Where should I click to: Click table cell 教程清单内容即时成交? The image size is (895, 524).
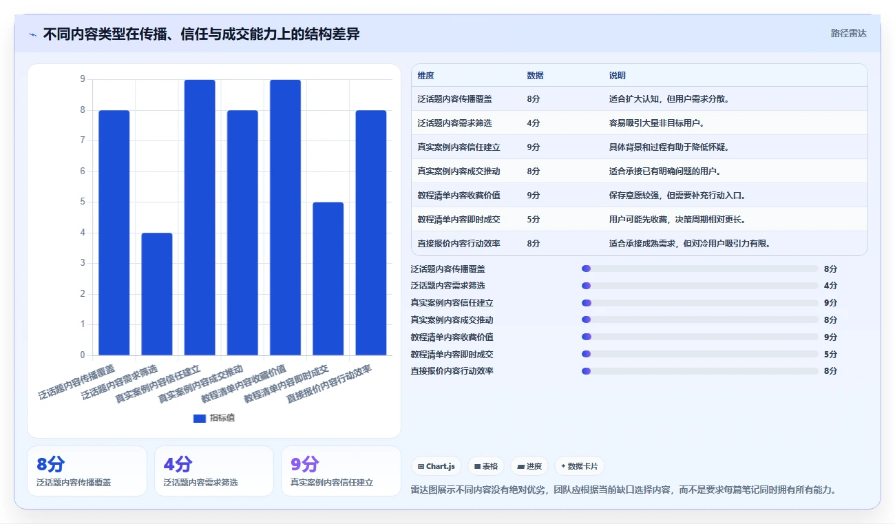pos(459,220)
